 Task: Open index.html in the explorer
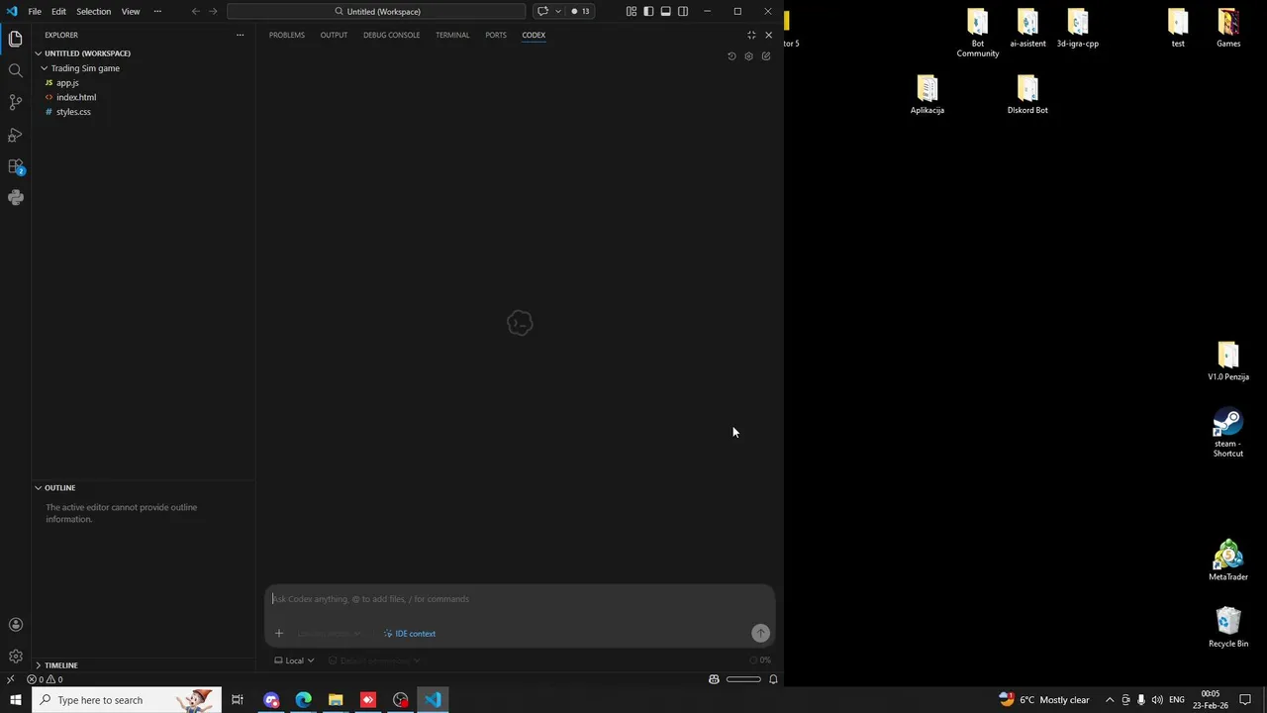pos(144,97)
